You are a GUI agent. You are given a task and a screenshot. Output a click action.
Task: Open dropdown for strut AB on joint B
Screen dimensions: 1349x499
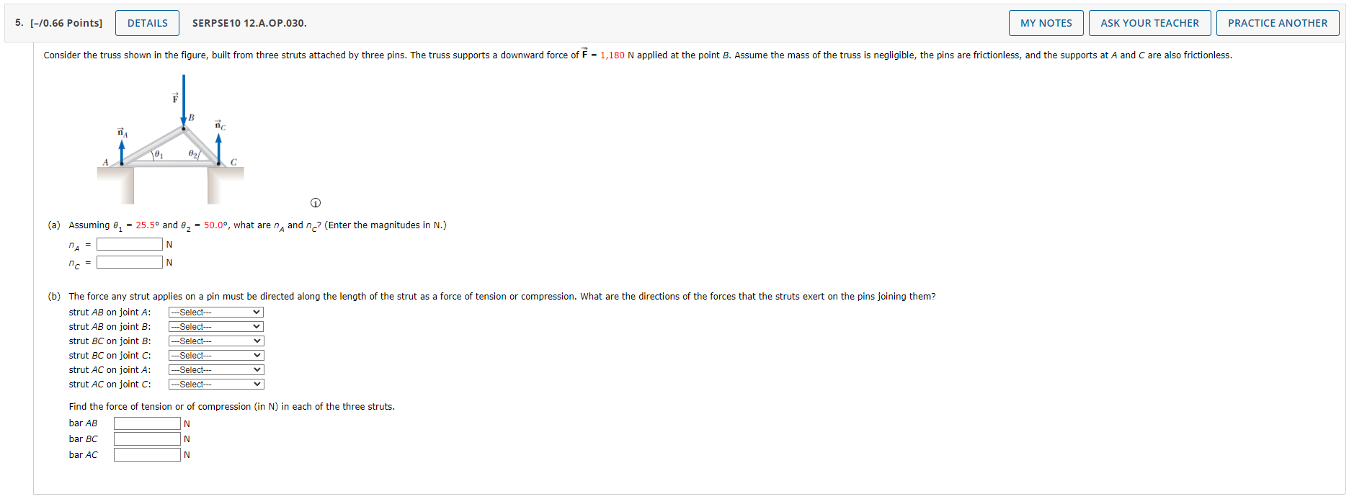[x=215, y=326]
